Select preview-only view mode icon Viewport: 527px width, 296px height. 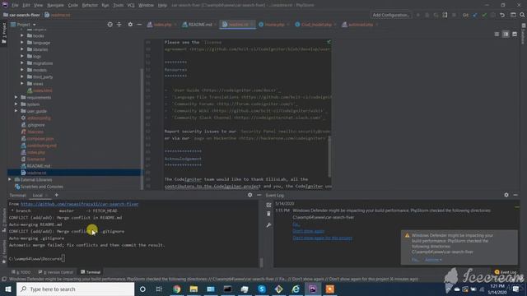click(515, 35)
